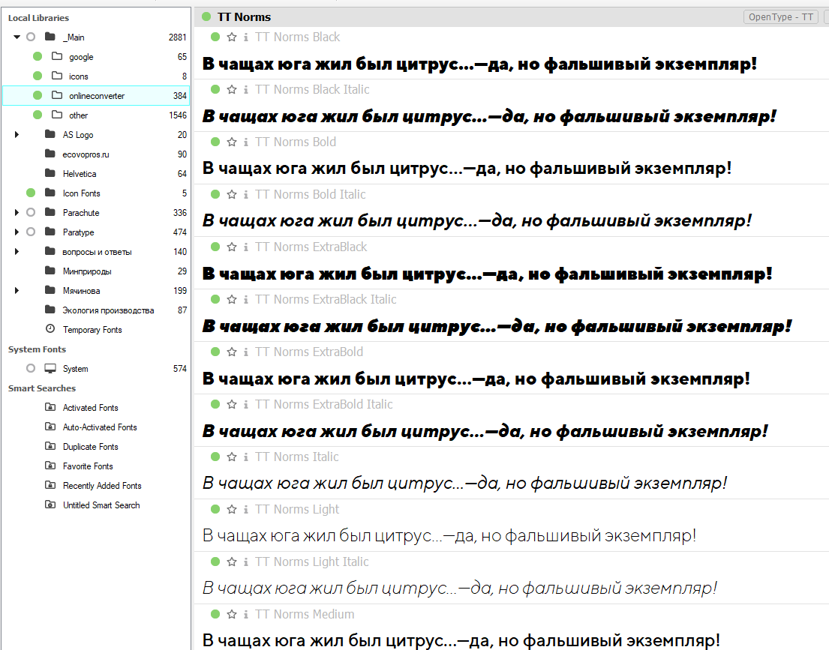Favorite TT Norms ExtraBold with the star
The height and width of the screenshot is (650, 829).
pos(232,352)
